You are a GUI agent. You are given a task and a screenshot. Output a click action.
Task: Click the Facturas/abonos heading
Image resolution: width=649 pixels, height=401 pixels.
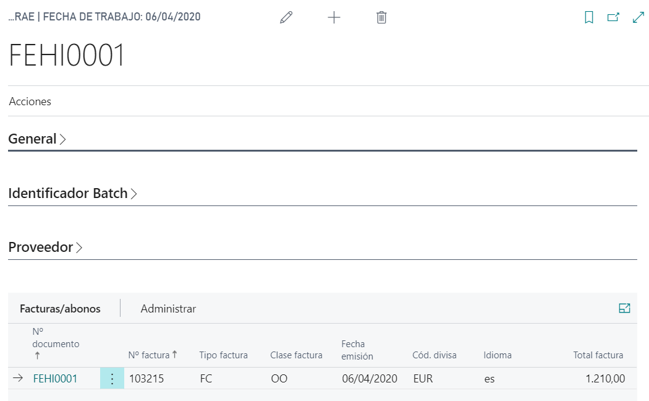pyautogui.click(x=62, y=308)
